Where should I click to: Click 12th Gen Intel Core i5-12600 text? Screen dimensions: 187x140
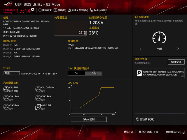click(21, 28)
